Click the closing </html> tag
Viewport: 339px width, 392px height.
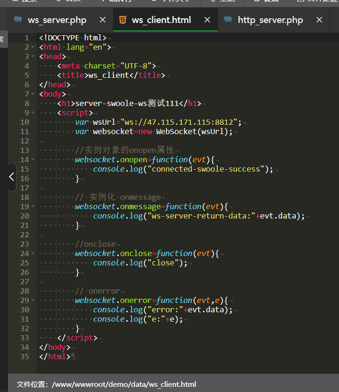coord(55,356)
